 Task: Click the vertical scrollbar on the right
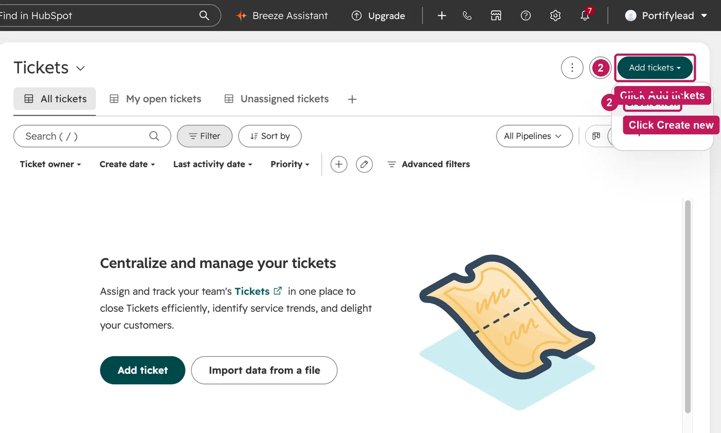688,306
